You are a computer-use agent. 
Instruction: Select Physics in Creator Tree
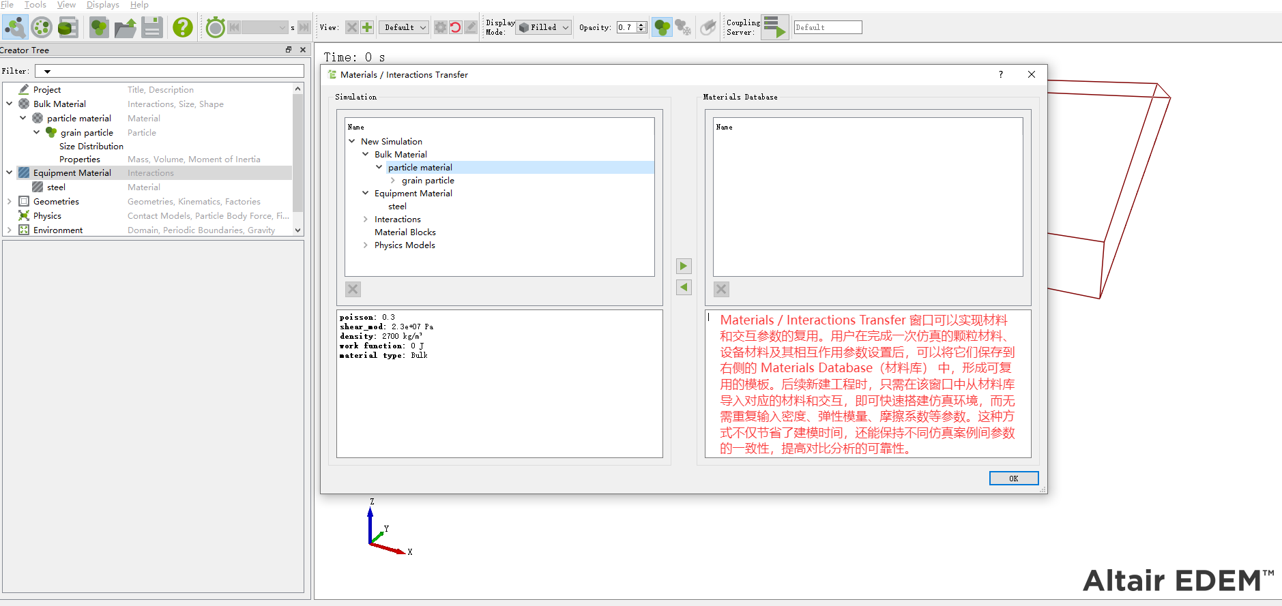[47, 216]
